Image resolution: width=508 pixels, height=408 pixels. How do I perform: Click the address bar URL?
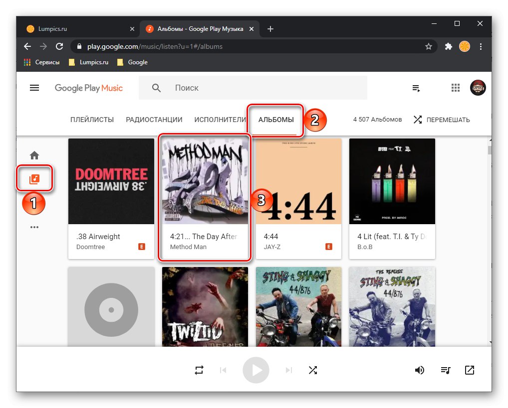(155, 47)
